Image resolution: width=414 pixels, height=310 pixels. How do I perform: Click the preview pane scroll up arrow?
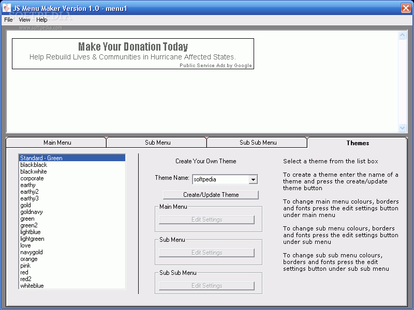pos(403,35)
